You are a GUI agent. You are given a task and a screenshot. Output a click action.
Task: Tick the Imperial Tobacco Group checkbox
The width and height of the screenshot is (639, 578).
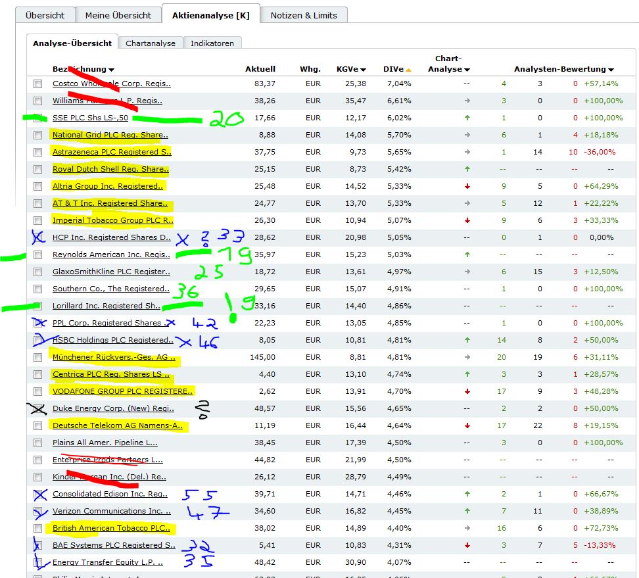pyautogui.click(x=38, y=220)
